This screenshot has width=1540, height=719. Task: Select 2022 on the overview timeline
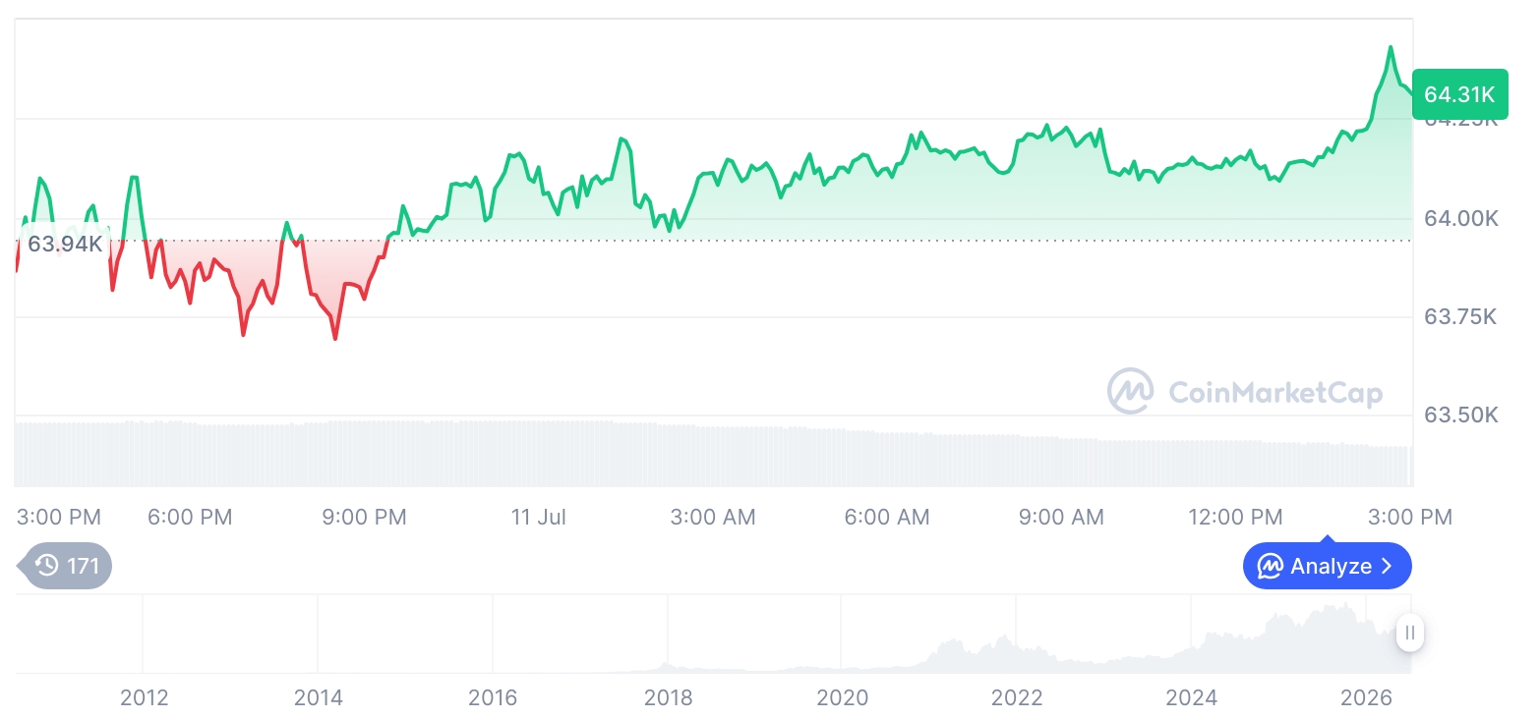point(1017,697)
